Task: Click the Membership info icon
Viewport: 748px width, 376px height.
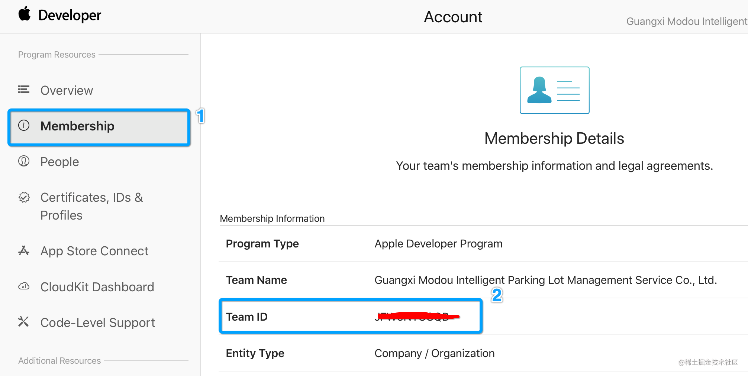Action: (24, 125)
